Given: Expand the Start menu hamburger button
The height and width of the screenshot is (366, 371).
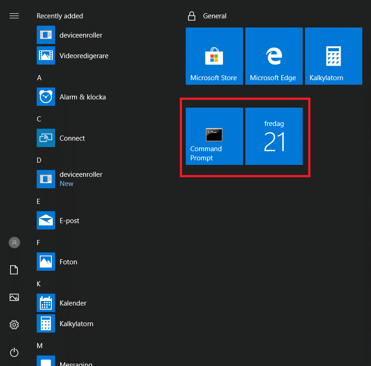Looking at the screenshot, I should (14, 16).
